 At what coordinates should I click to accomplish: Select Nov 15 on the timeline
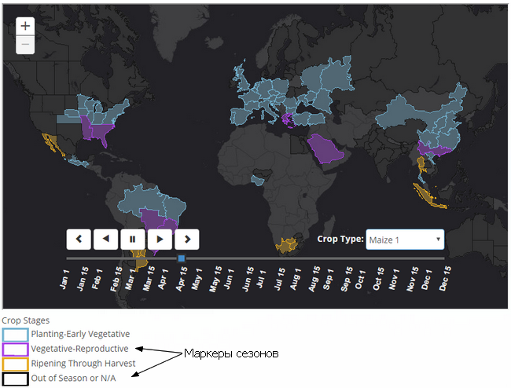[413, 279]
